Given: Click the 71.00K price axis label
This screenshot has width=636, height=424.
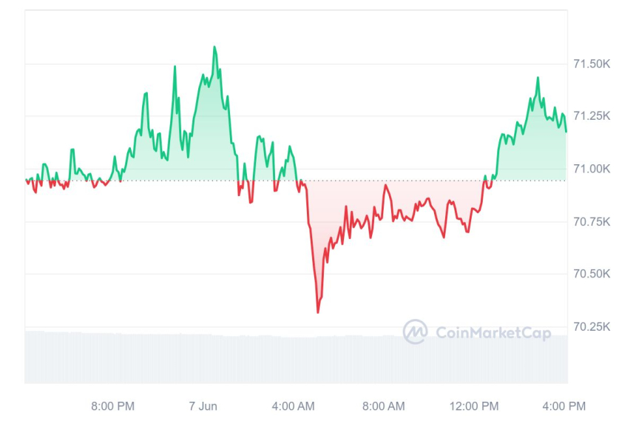Looking at the screenshot, I should point(592,169).
